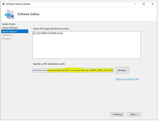Click the Browse... button

coord(122,70)
